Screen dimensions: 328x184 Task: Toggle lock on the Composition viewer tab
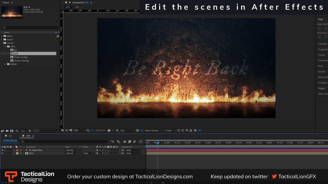(x=70, y=2)
